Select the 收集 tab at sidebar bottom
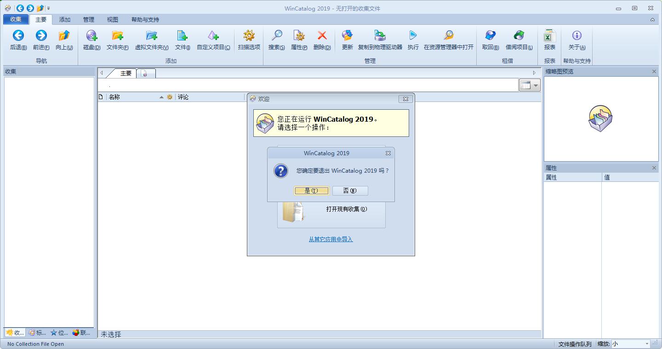Image resolution: width=662 pixels, height=349 pixels. [15, 333]
